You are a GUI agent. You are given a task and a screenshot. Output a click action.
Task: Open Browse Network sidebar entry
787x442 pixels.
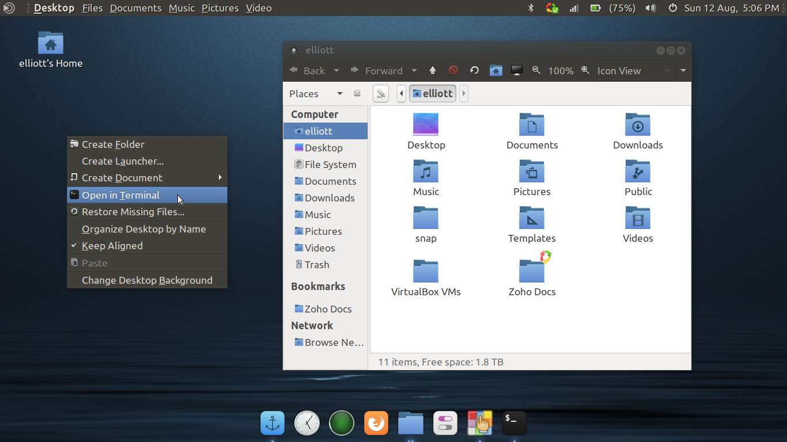click(326, 342)
